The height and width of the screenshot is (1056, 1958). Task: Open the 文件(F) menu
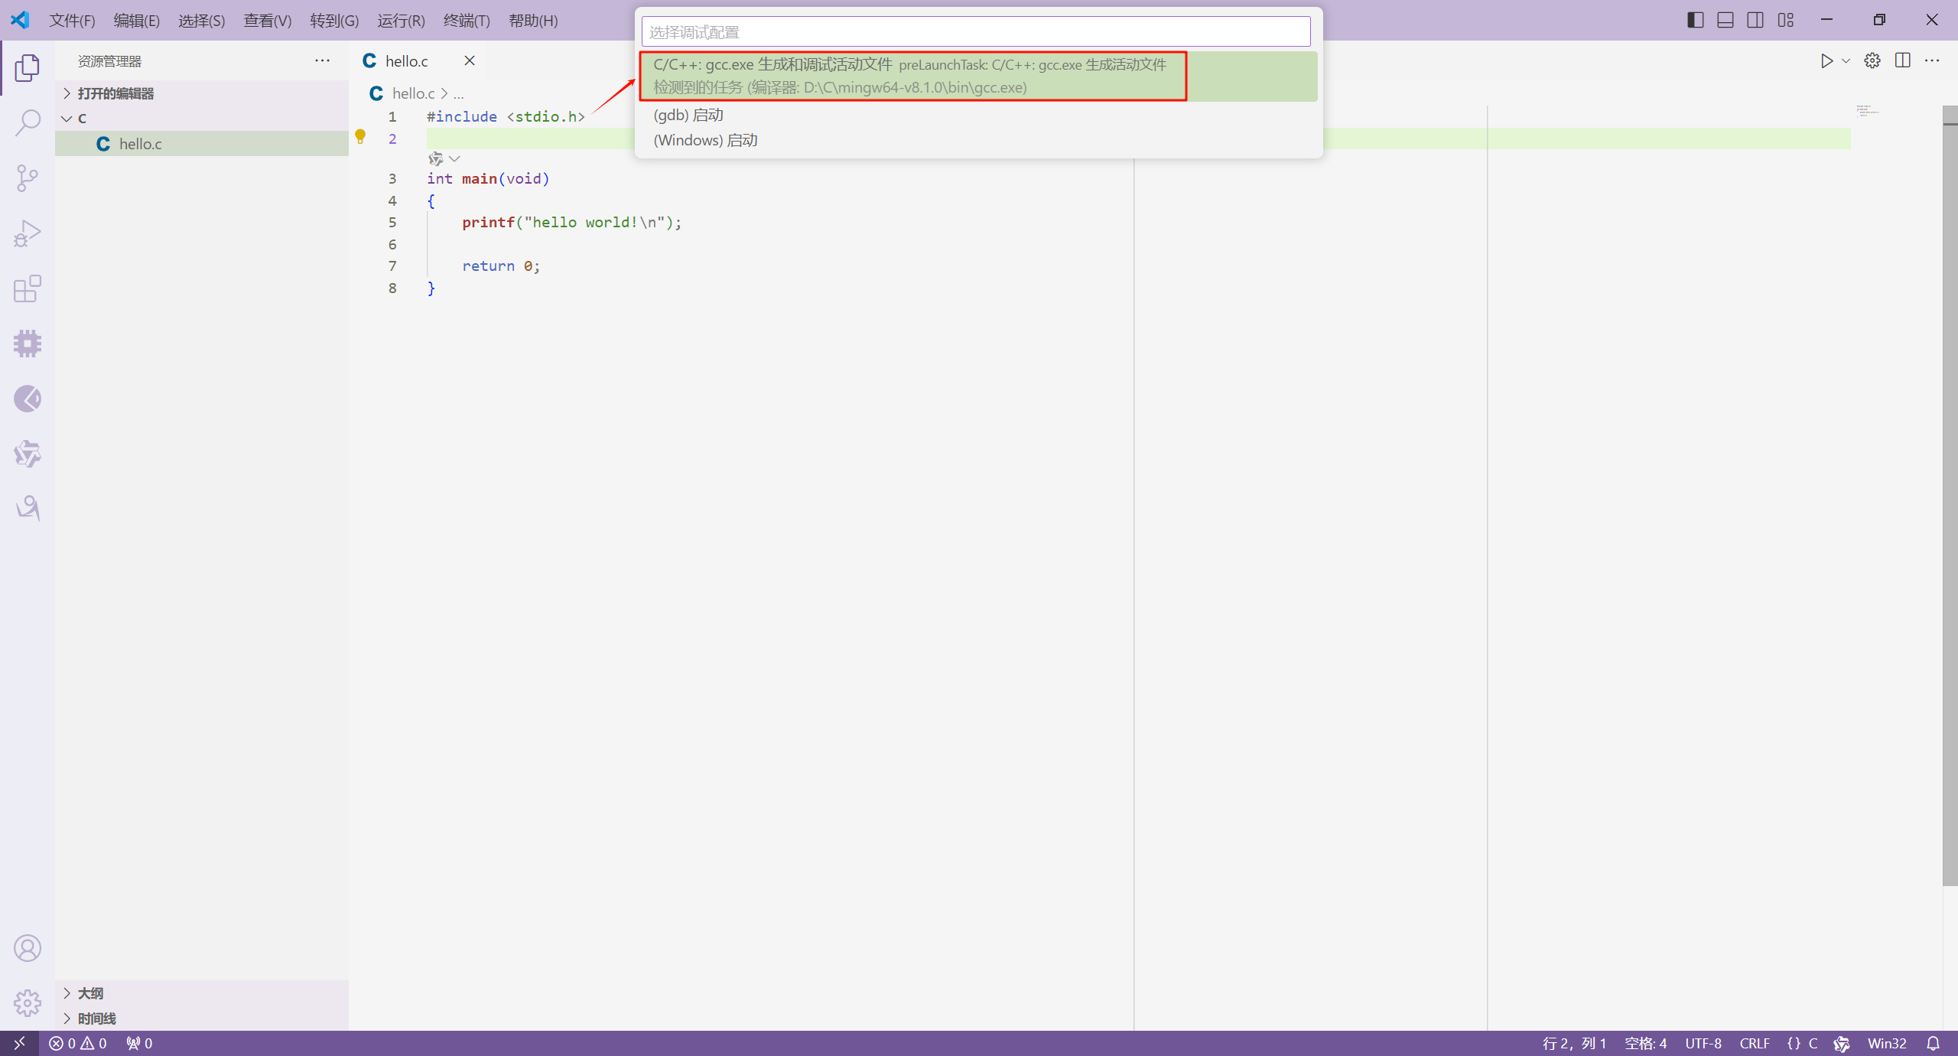click(72, 21)
